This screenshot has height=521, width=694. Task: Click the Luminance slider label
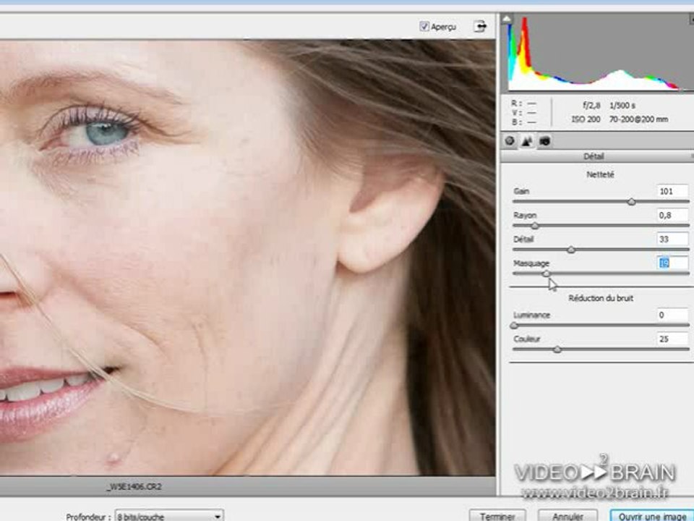(x=531, y=315)
